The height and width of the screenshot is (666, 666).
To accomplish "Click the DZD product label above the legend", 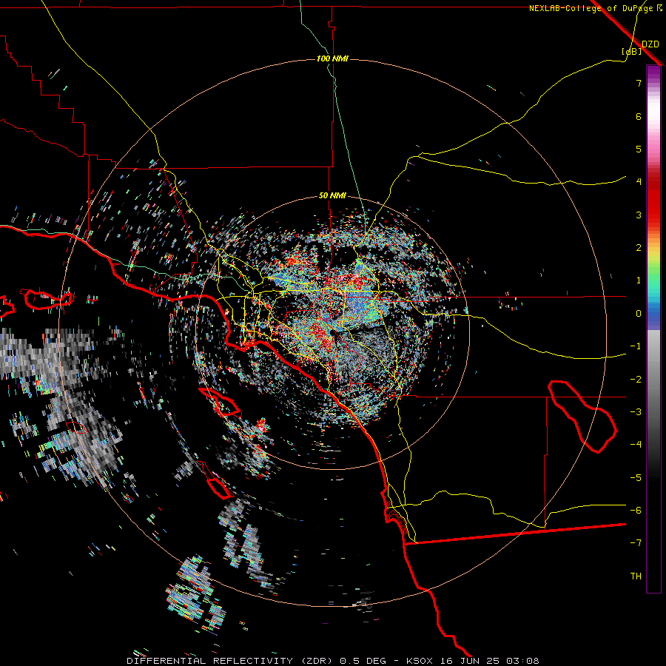I will click(650, 44).
